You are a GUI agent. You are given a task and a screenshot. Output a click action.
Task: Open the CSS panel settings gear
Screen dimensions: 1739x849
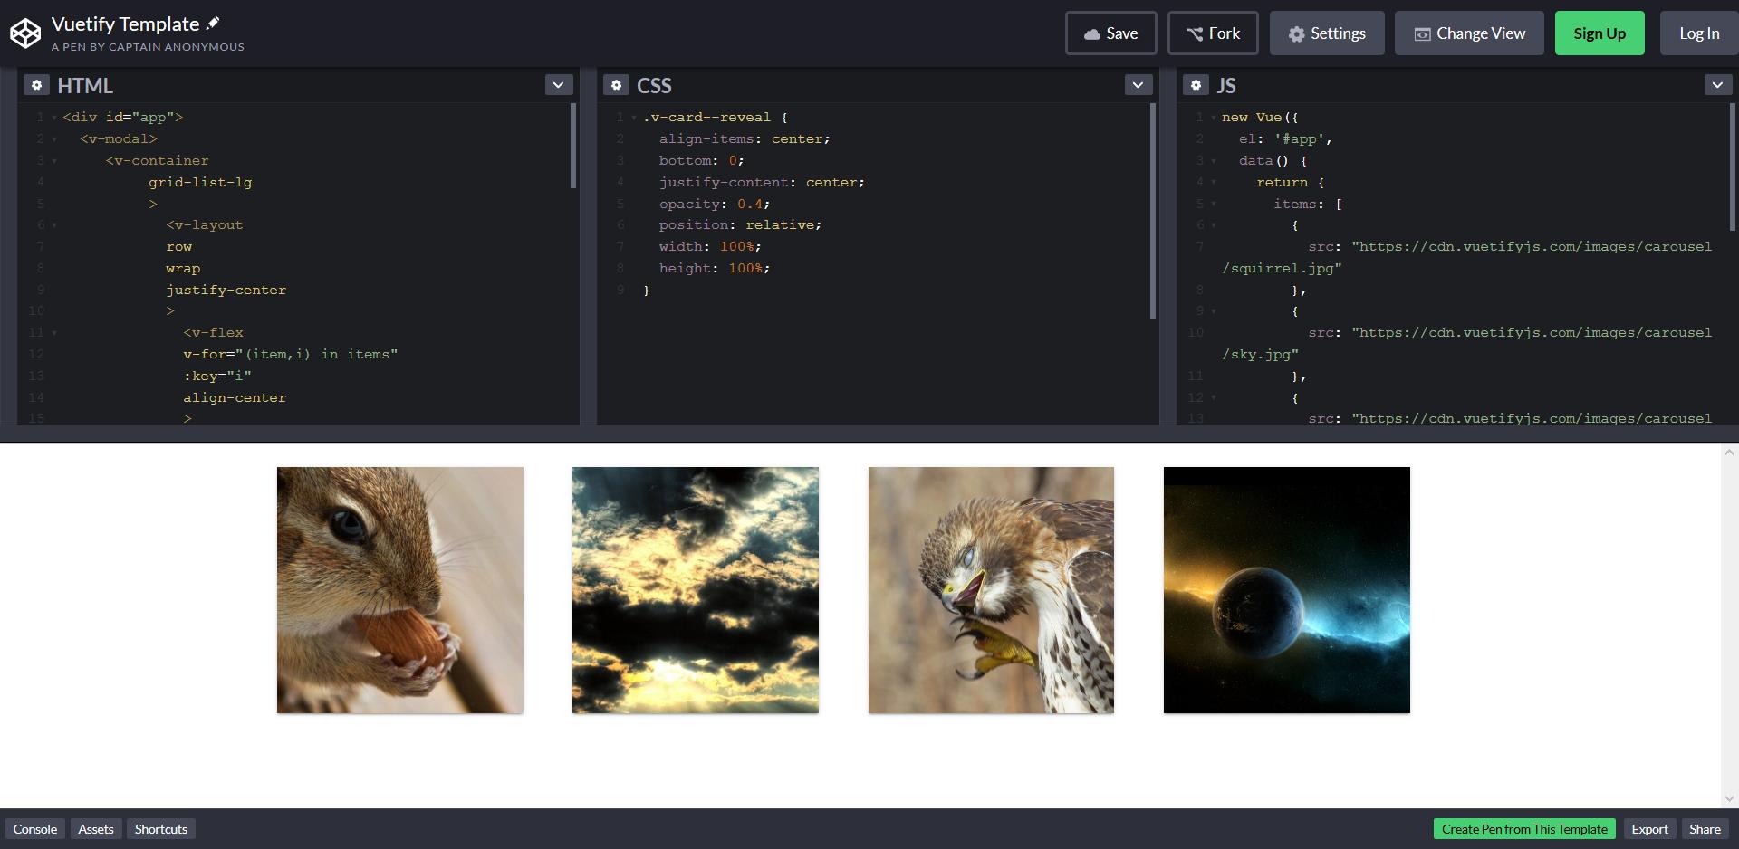tap(617, 84)
